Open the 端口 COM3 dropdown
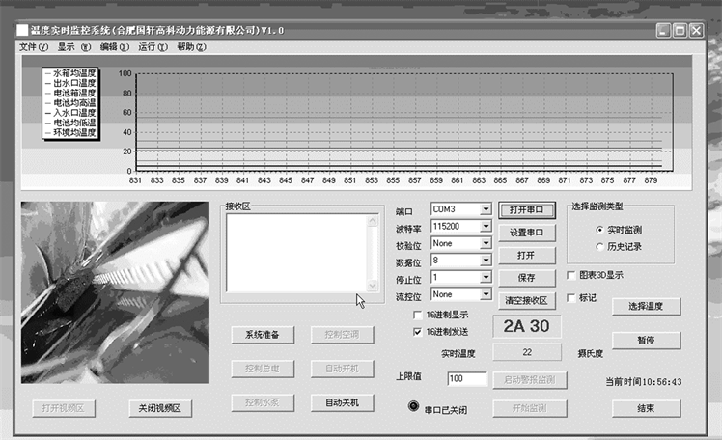The image size is (722, 440). coord(486,210)
